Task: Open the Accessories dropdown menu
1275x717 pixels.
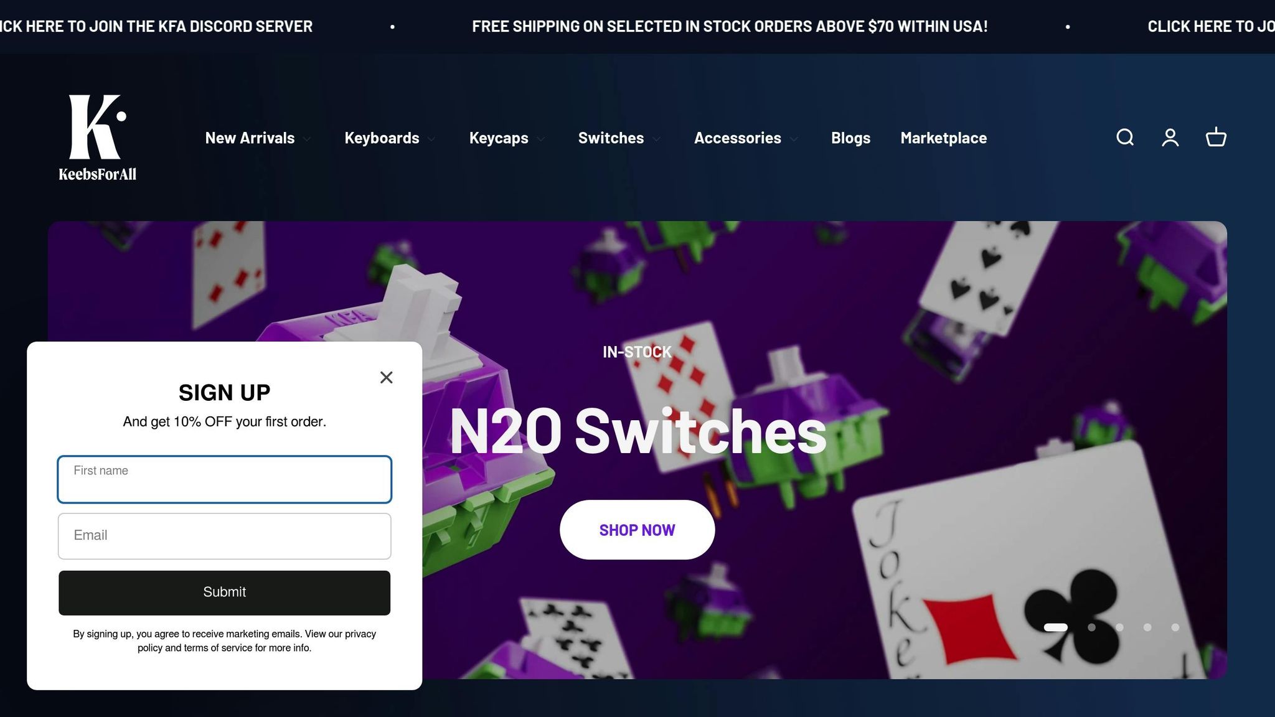Action: click(746, 138)
